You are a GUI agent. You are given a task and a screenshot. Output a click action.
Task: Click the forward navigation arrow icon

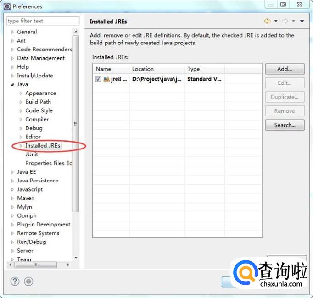tap(285, 21)
